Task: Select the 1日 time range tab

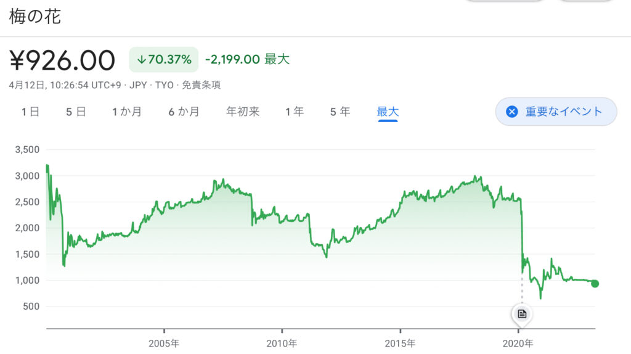Action: [30, 112]
